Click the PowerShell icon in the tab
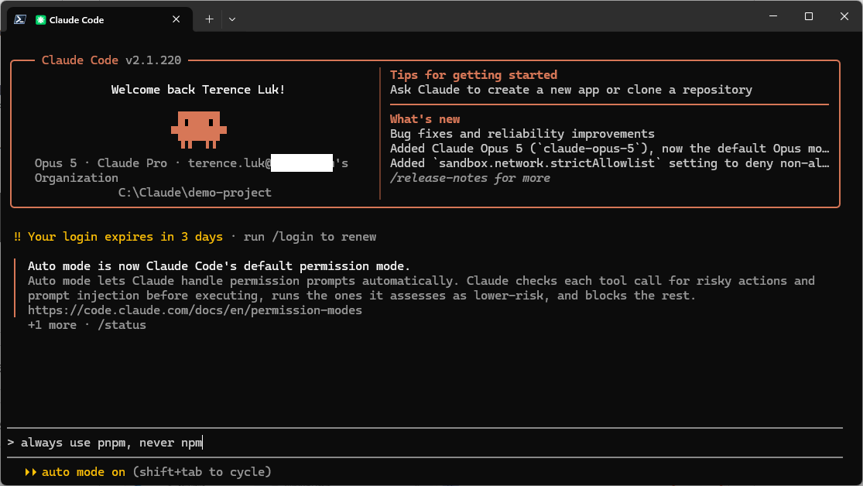This screenshot has width=863, height=486. [x=20, y=19]
